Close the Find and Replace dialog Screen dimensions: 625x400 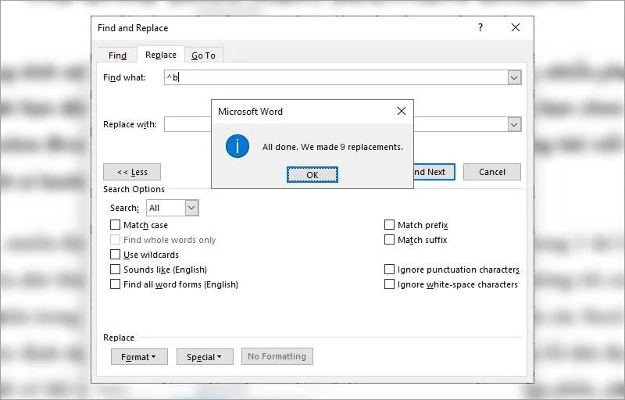click(516, 27)
